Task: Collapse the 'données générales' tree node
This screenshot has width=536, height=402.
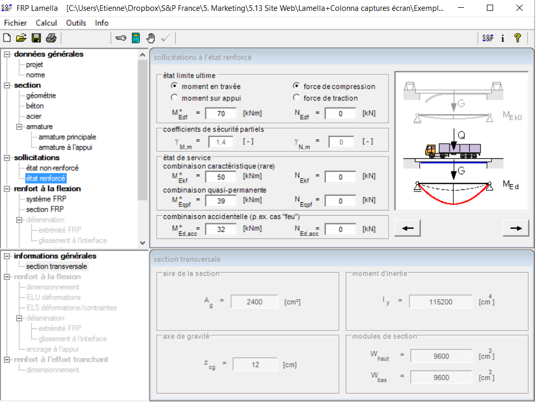Action: [x=7, y=54]
